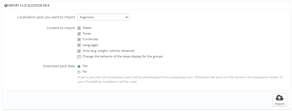Click the 'Localization pack you want to import' label
Image resolution: width=292 pixels, height=111 pixels.
(46, 17)
